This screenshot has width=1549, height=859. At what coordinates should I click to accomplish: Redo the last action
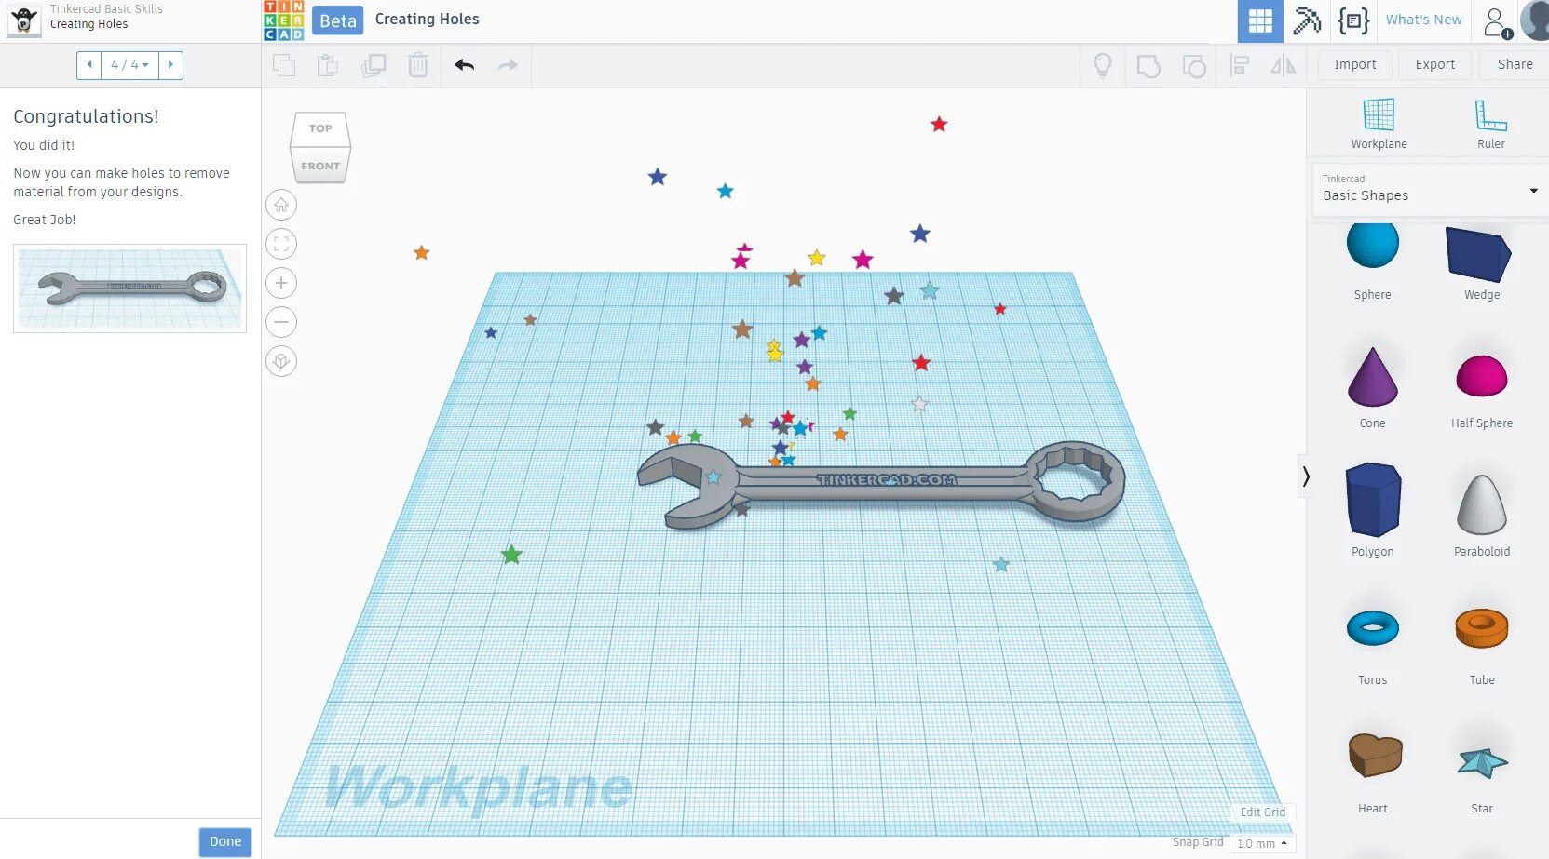pyautogui.click(x=508, y=65)
